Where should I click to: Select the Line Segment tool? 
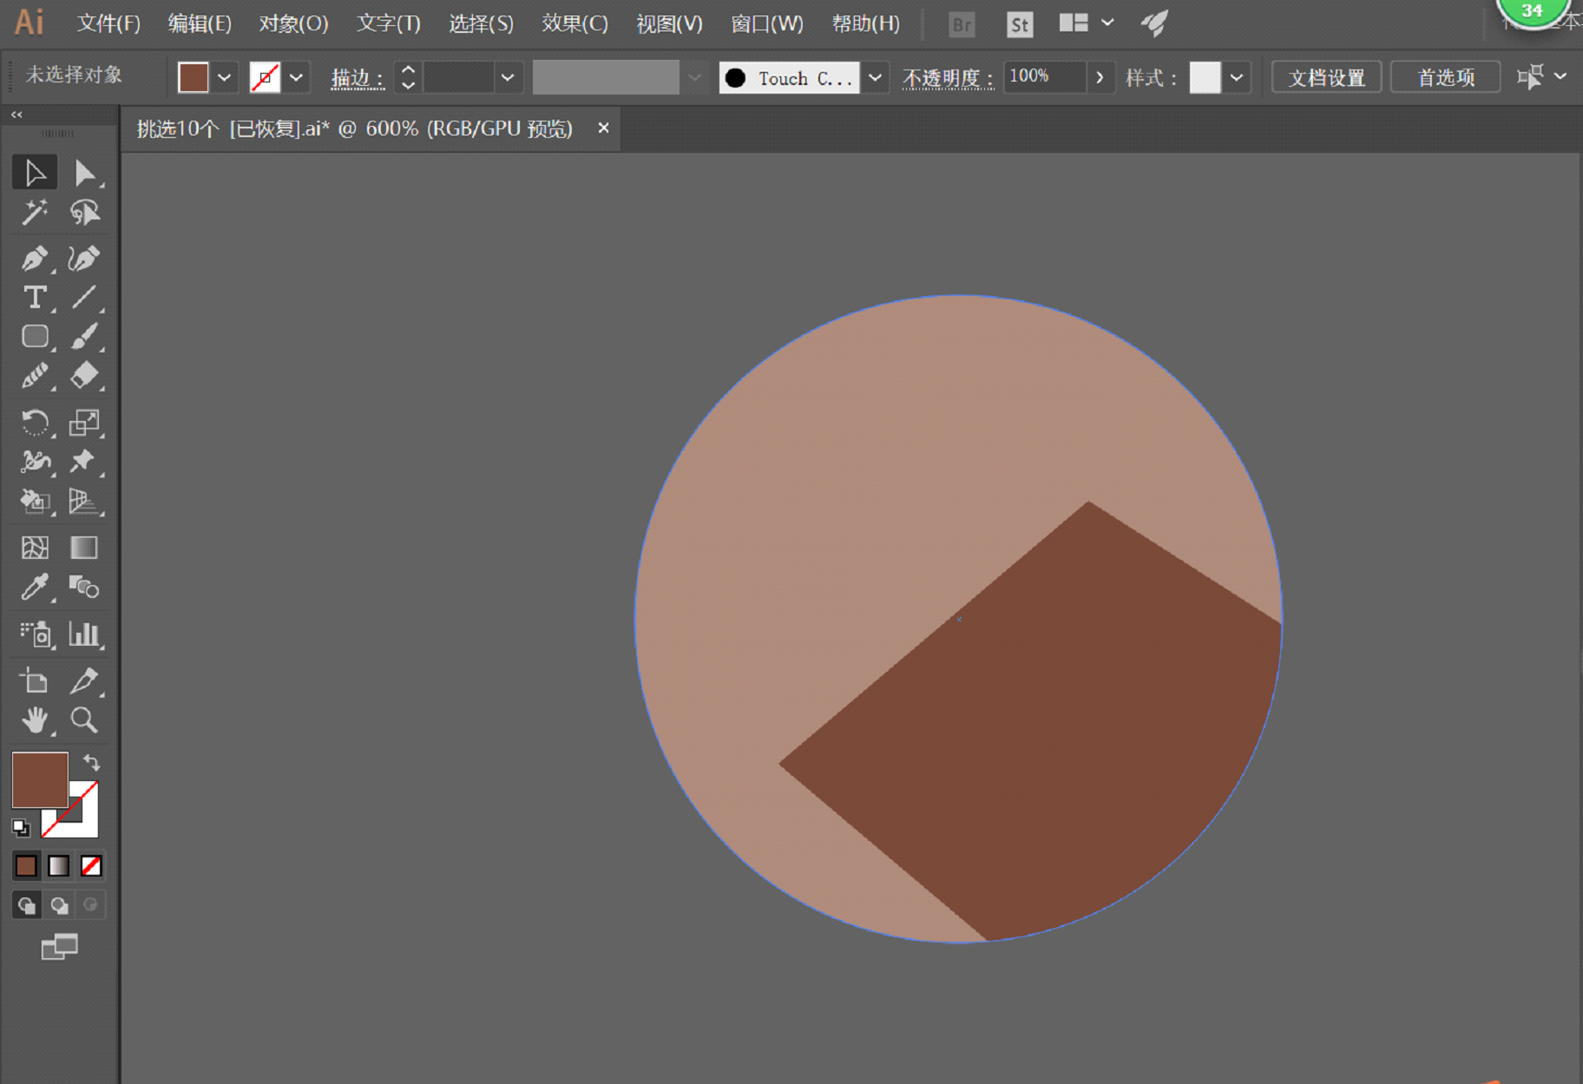pyautogui.click(x=84, y=298)
